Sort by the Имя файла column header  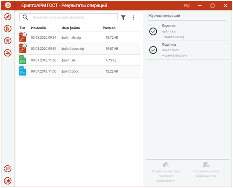point(70,28)
